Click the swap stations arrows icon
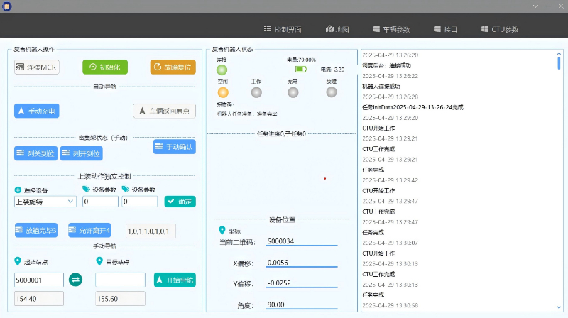This screenshot has height=318, width=568. (x=75, y=280)
